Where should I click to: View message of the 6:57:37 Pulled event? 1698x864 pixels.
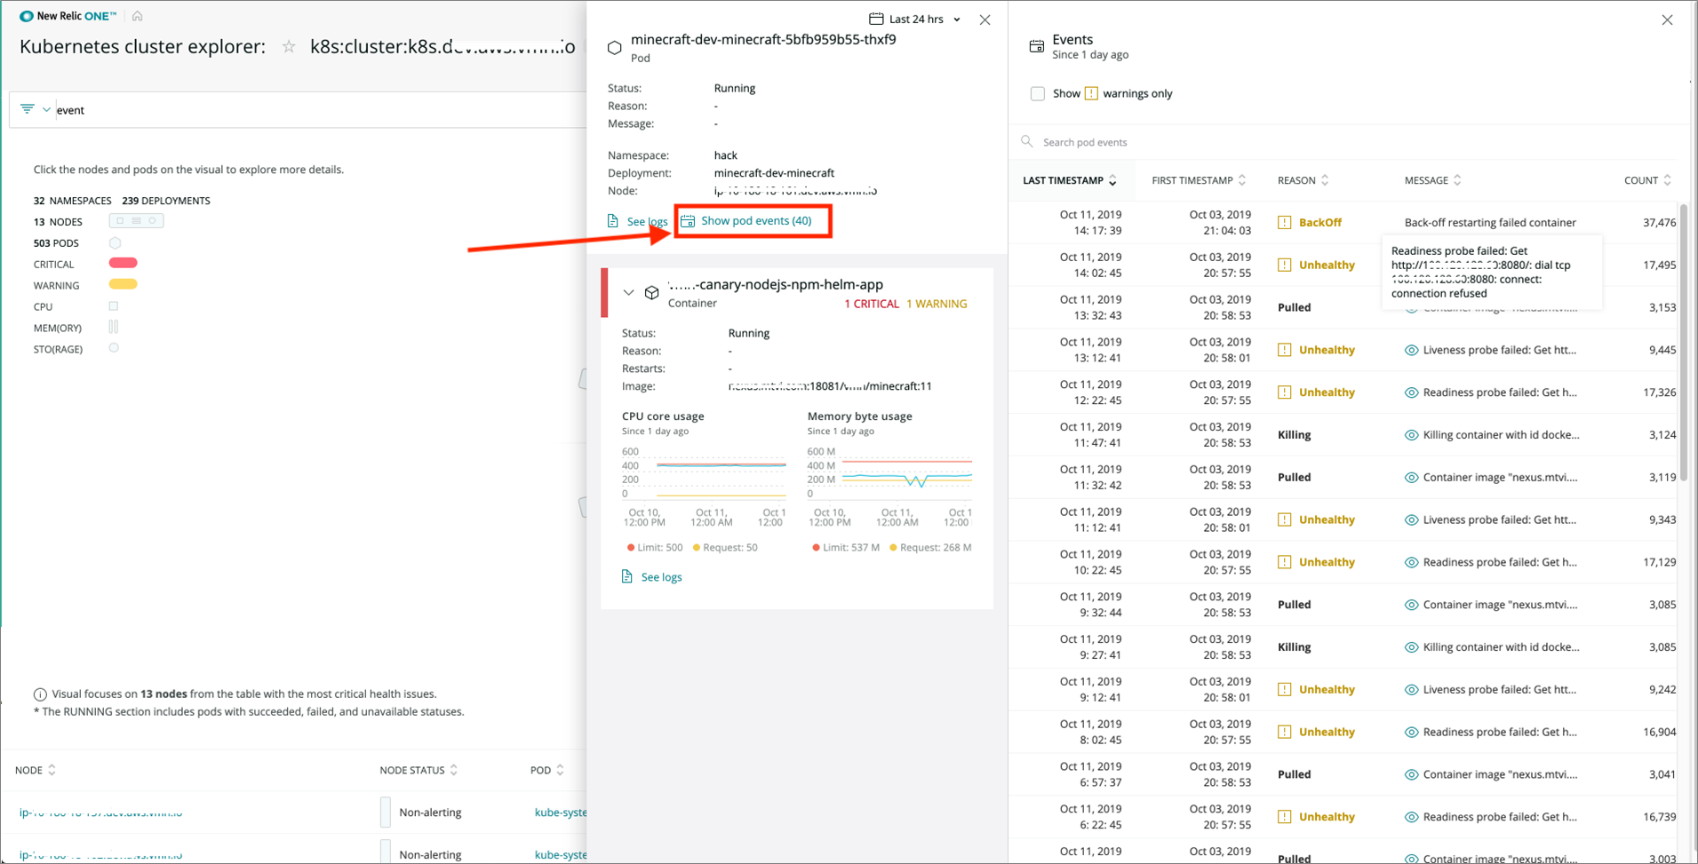pyautogui.click(x=1411, y=774)
